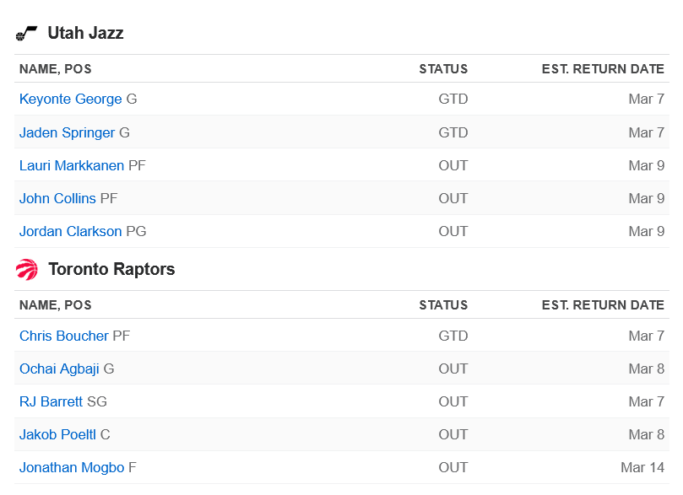Screen dimensions: 683x495
Task: Open Keyonte George's player page
Action: pos(70,100)
